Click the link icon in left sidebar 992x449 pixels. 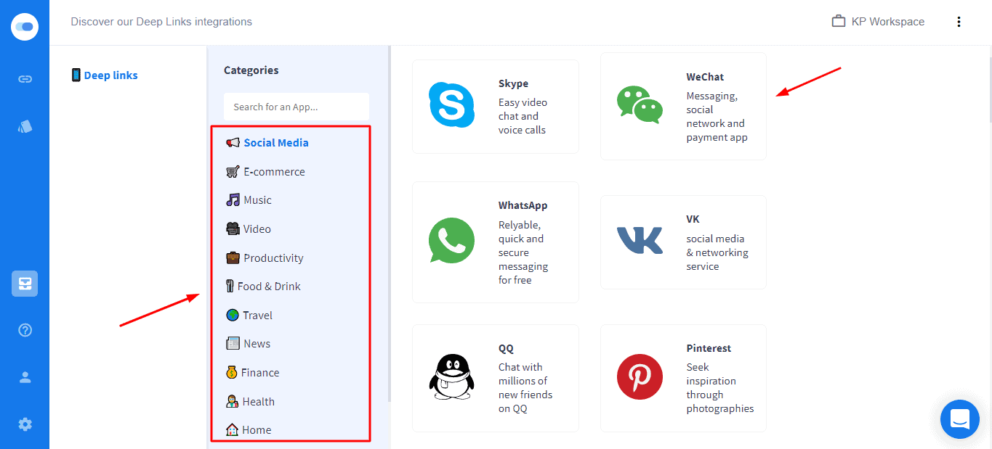(25, 79)
